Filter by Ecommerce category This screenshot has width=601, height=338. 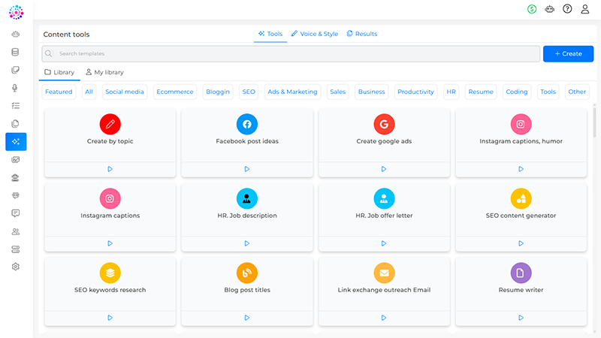[175, 92]
